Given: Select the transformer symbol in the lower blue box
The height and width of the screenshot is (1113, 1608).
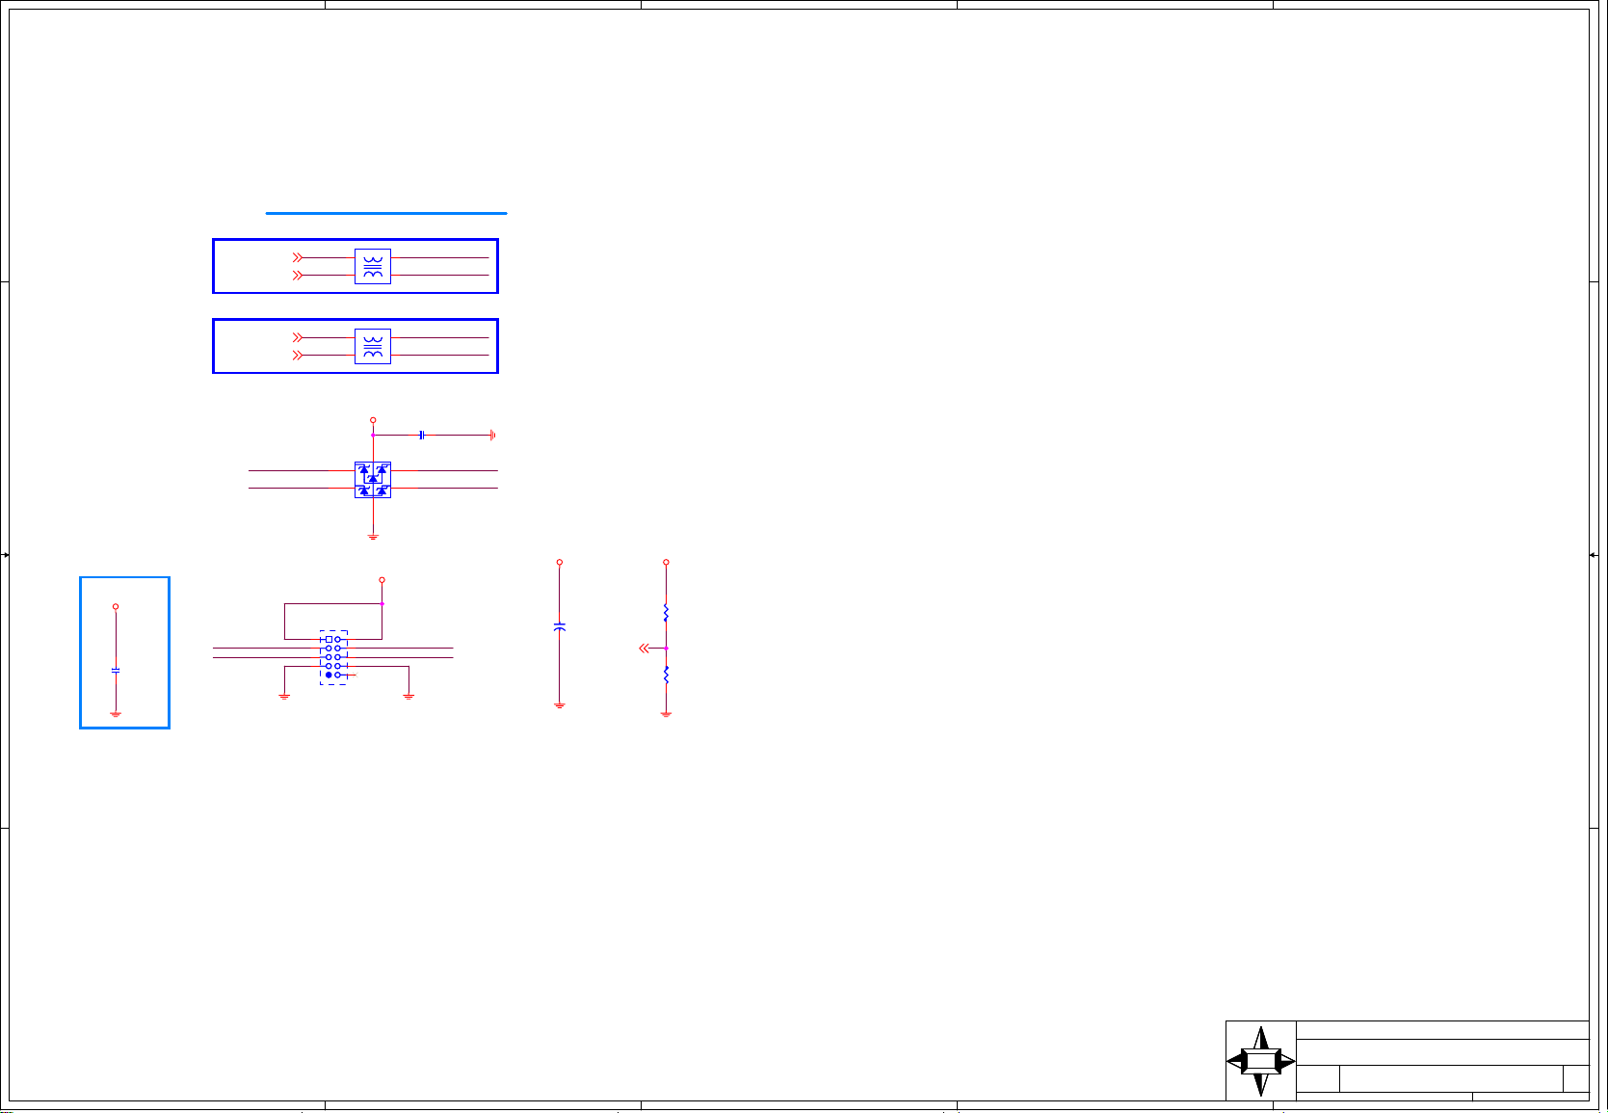Looking at the screenshot, I should tap(373, 347).
